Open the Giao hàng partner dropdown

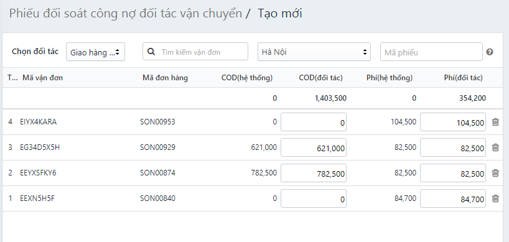pyautogui.click(x=95, y=52)
